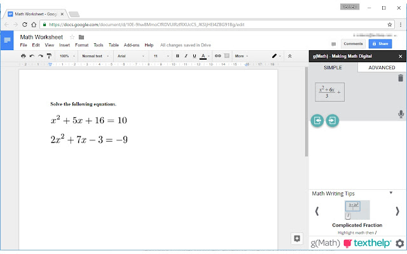Open a new browser tab
407x254 pixels.
tap(74, 14)
